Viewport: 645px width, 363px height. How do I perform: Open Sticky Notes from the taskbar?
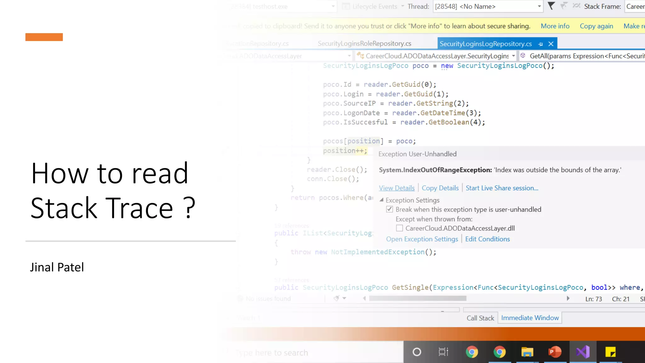pos(610,352)
